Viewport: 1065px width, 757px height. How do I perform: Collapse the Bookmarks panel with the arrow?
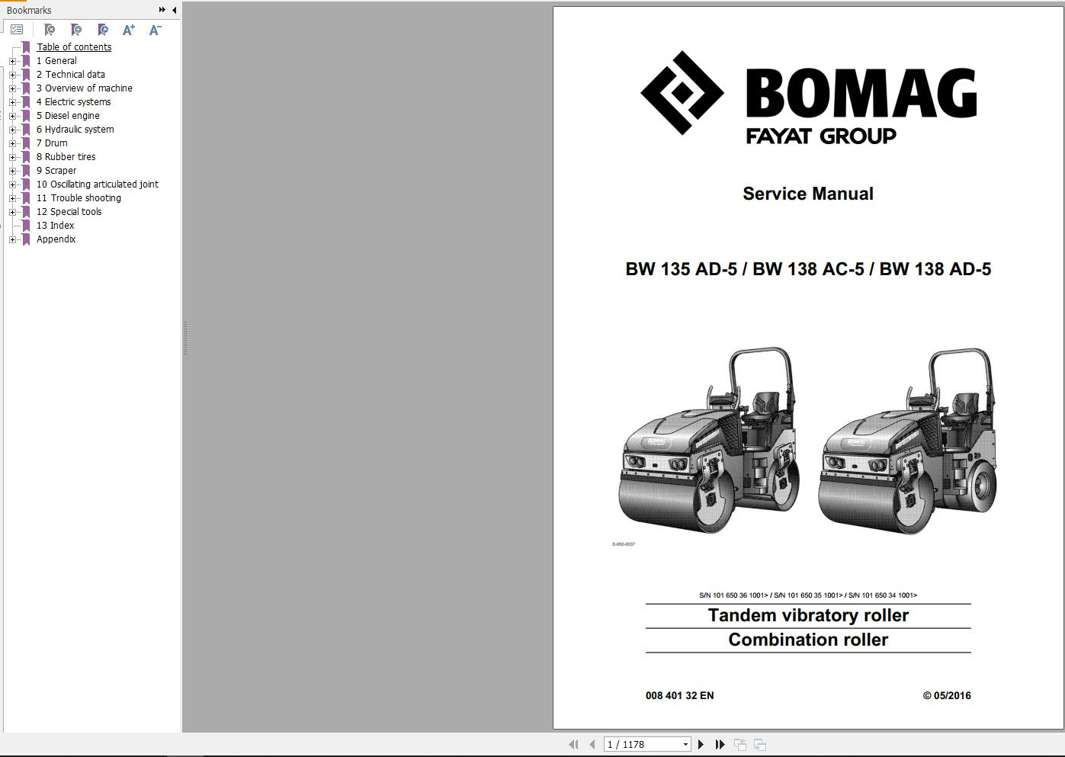pos(174,10)
